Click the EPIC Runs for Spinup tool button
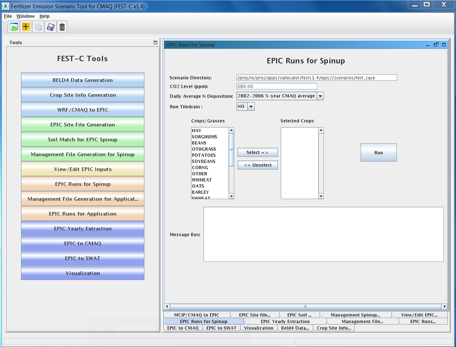Viewport: 456px width, 347px height. [x=83, y=184]
